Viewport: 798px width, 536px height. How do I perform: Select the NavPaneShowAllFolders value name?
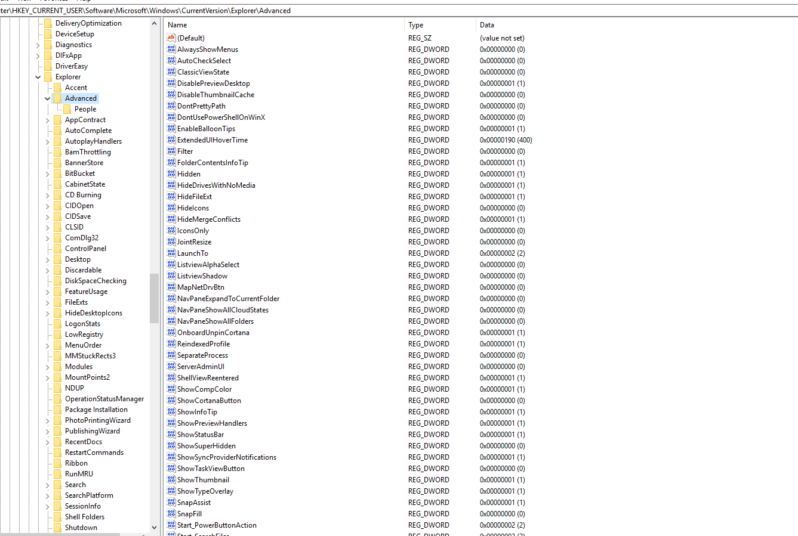[x=215, y=321]
